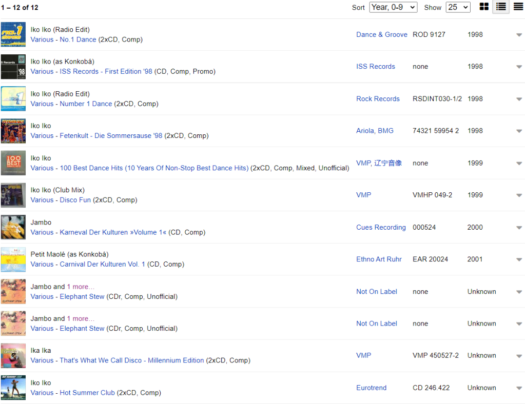525x404 pixels.
Task: Open the ISS Records label link
Action: [375, 67]
